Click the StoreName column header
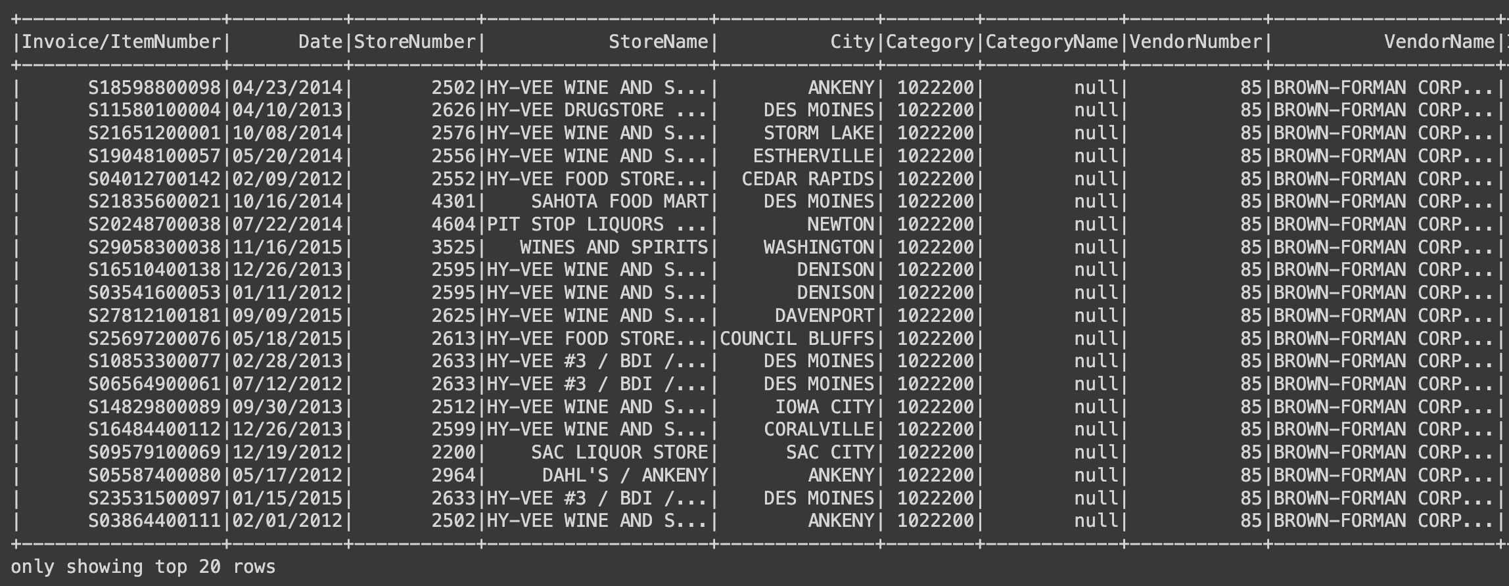Image resolution: width=1509 pixels, height=586 pixels. coord(659,42)
